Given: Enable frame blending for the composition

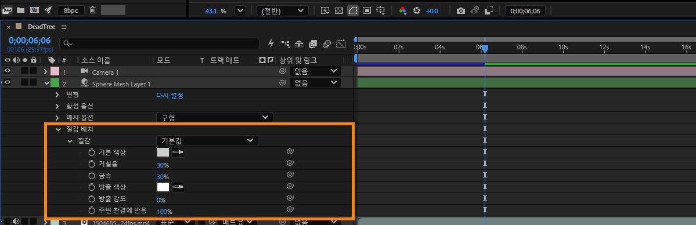Looking at the screenshot, I should click(313, 43).
